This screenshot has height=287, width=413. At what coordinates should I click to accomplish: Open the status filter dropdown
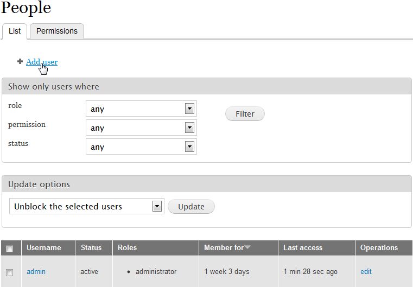coord(141,146)
